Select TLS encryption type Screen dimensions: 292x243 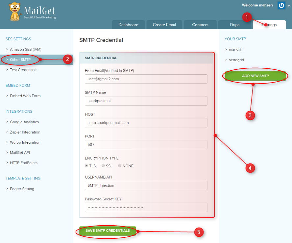pyautogui.click(x=86, y=166)
